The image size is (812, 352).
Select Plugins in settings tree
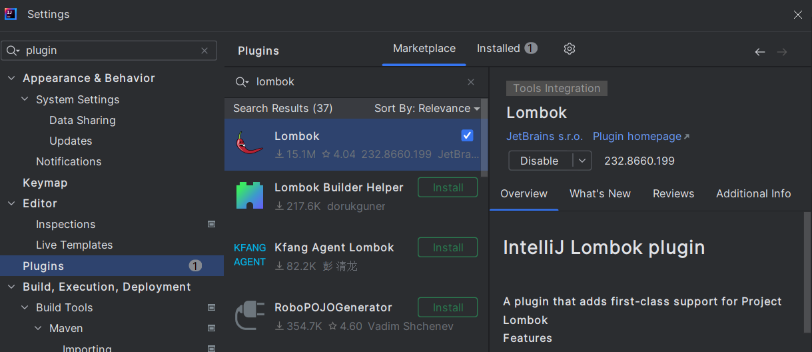[112, 266]
